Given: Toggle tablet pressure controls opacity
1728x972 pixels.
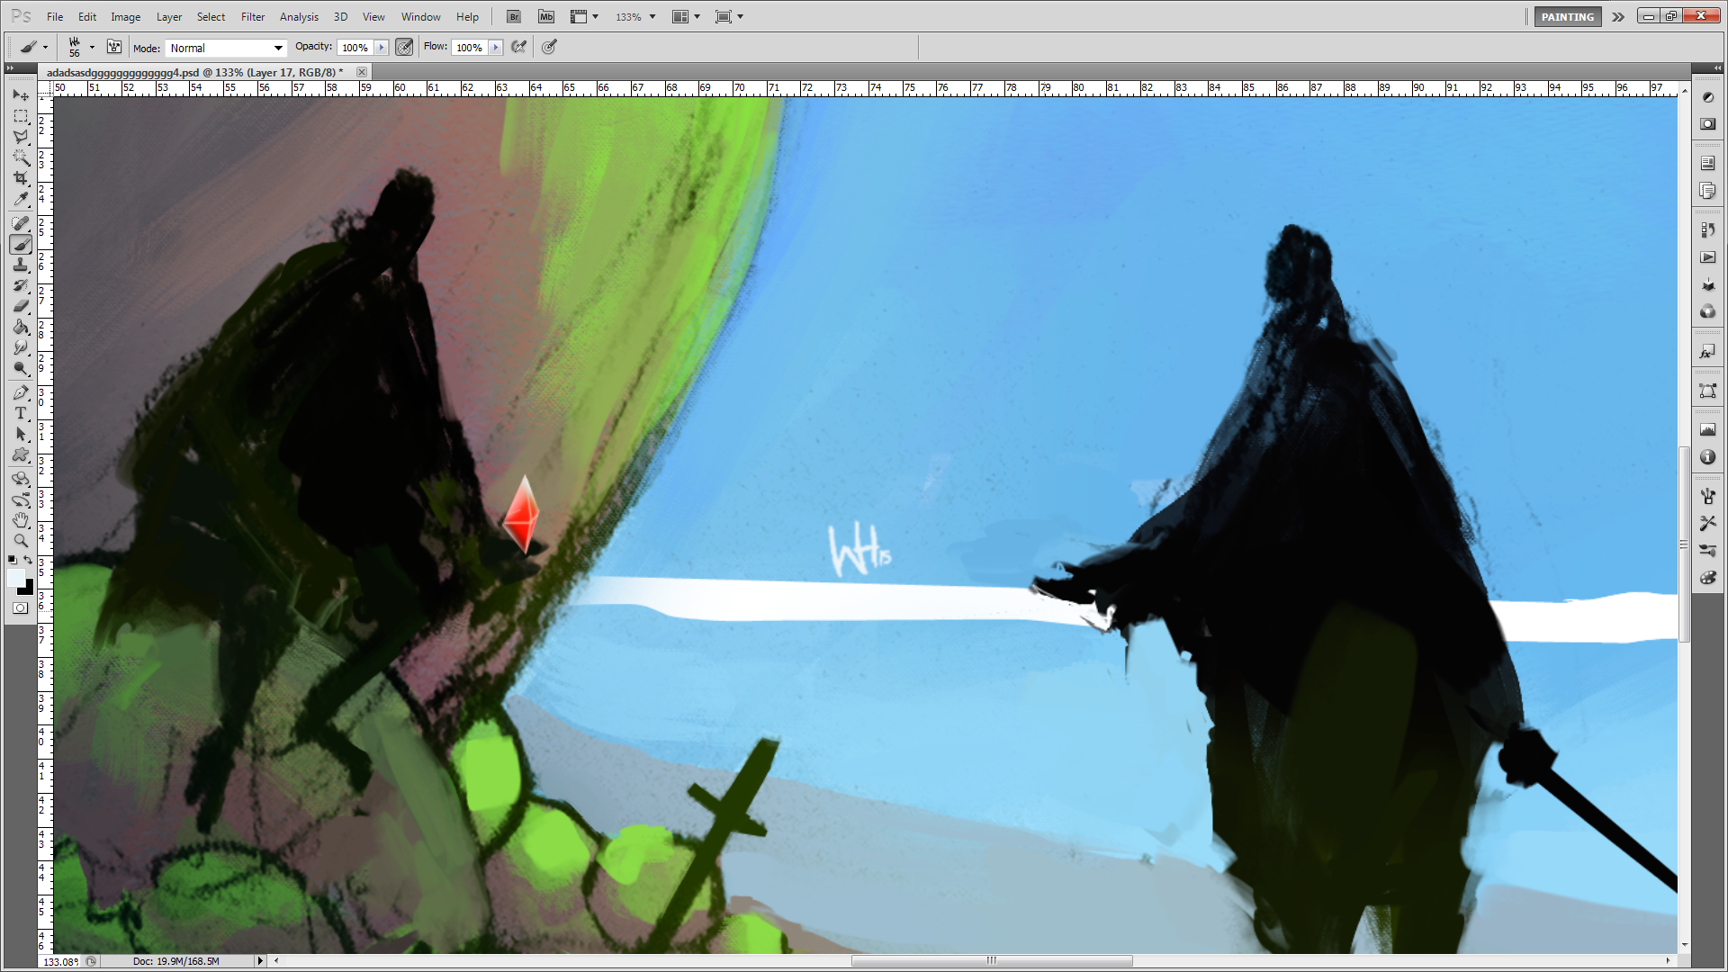Looking at the screenshot, I should click(405, 47).
